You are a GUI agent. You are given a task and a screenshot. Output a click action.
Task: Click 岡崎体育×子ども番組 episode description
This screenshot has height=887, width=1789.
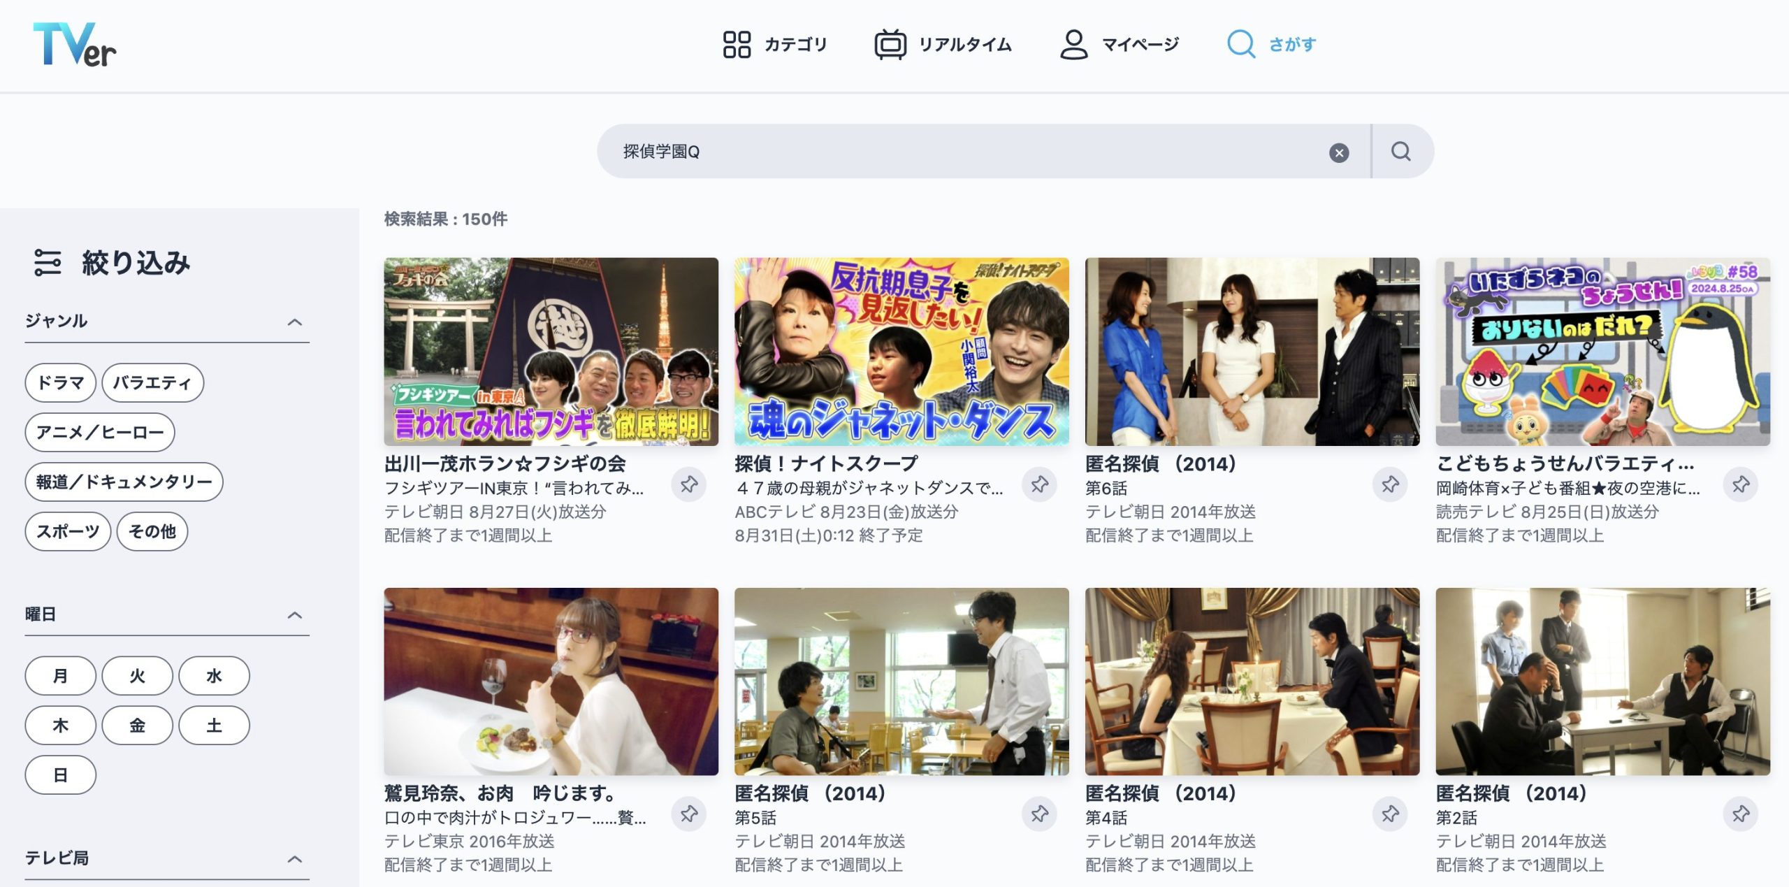click(x=1568, y=488)
